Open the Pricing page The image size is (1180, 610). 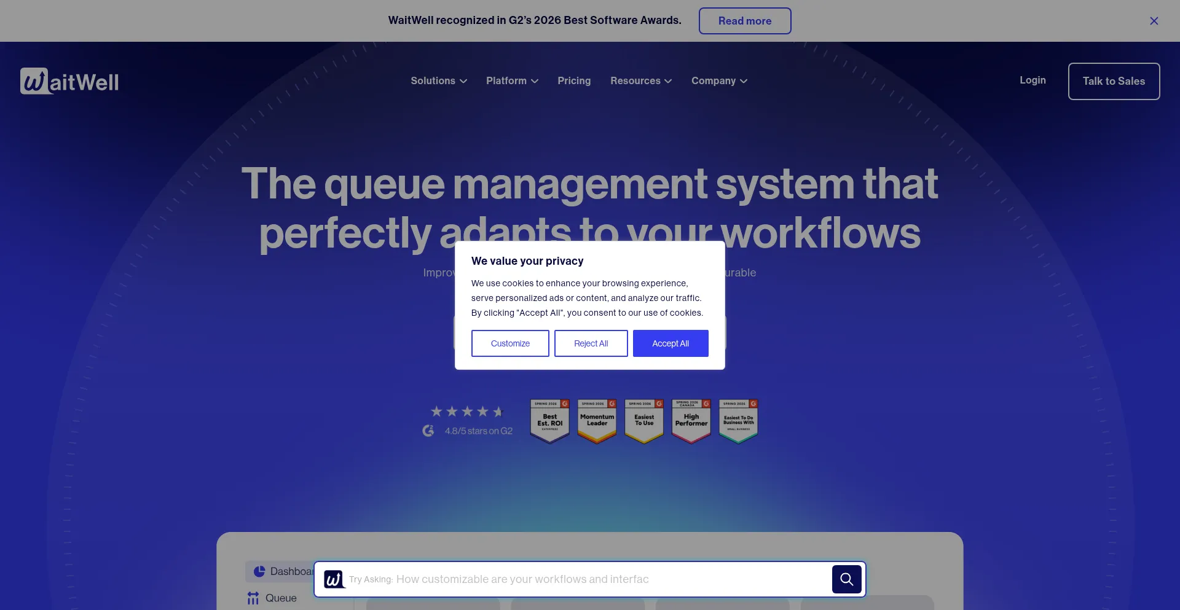(x=574, y=80)
